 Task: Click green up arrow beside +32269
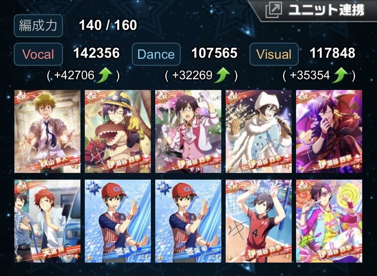(222, 75)
